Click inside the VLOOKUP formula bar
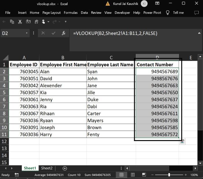Screen dimensions: 203x179 pyautogui.click(x=133, y=40)
